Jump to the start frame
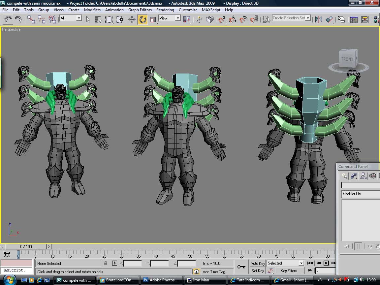 click(x=310, y=263)
